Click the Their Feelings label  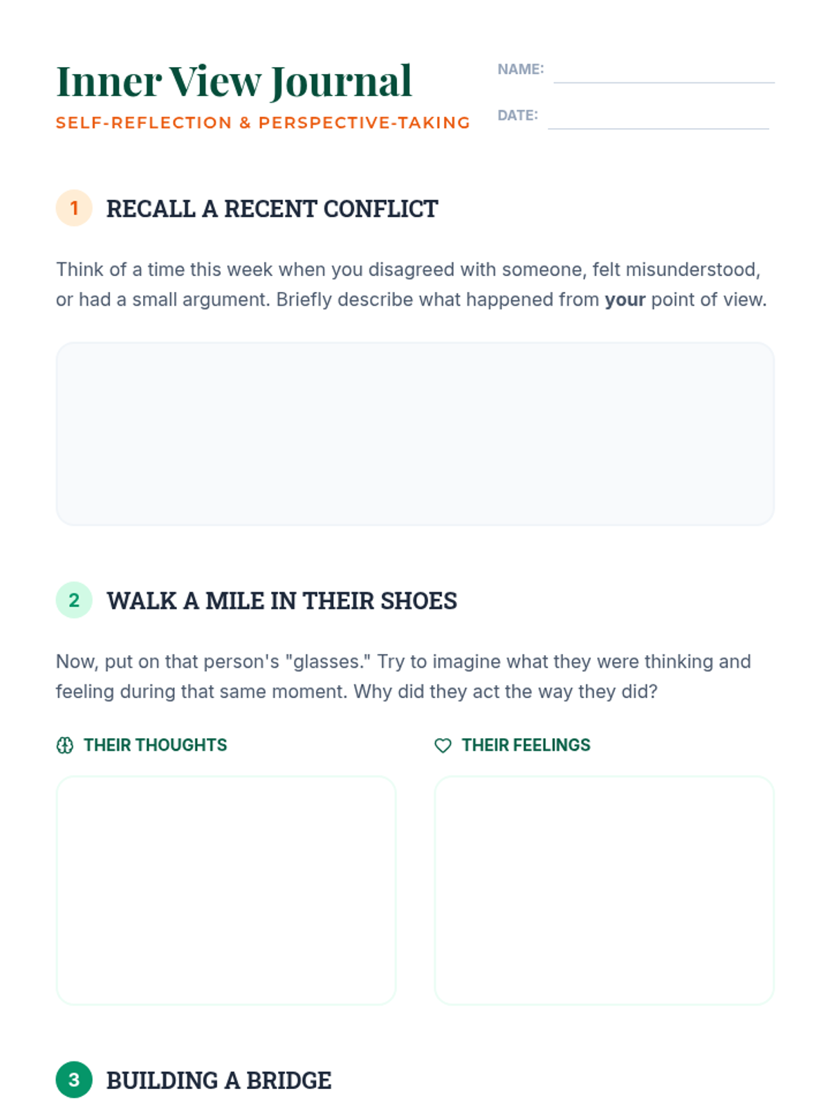click(526, 745)
